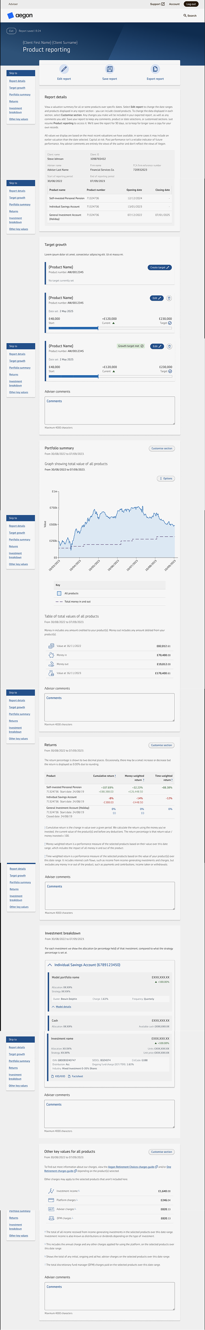Click the progress bar under Growth target met
Screen dimensions: 205x1330
110,376
